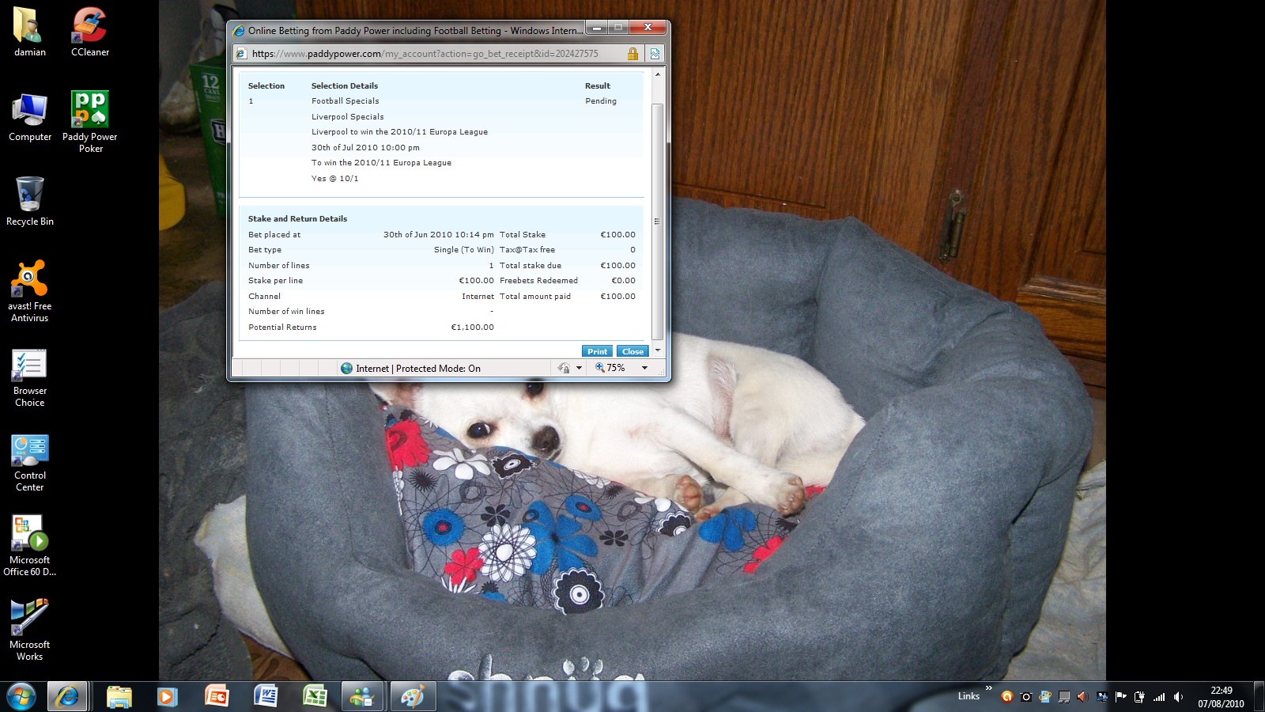
Task: Click the Print button on bet receipt
Action: click(x=597, y=351)
